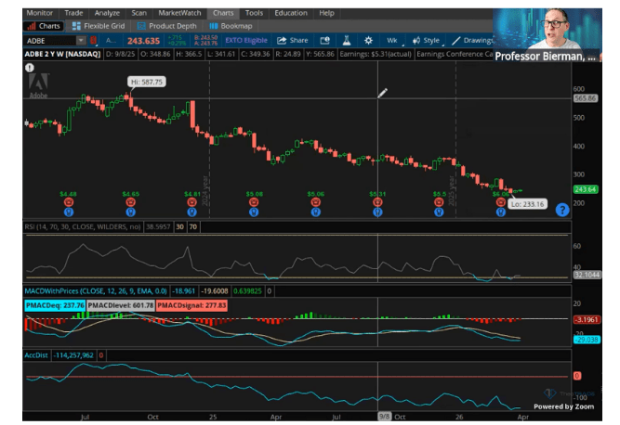Click earnings phone icon under $4.65

point(130,202)
